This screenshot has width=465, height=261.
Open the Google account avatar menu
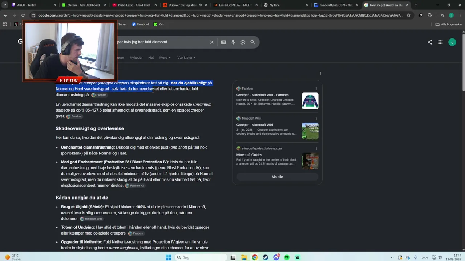point(452,42)
